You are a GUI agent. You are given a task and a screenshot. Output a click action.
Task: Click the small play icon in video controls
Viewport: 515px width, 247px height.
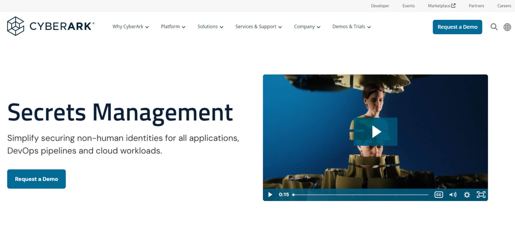pos(270,195)
